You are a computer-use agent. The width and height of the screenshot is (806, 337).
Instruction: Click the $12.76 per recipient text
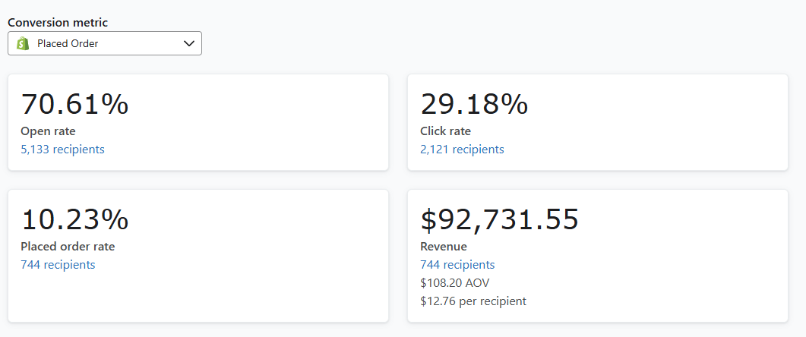(473, 301)
